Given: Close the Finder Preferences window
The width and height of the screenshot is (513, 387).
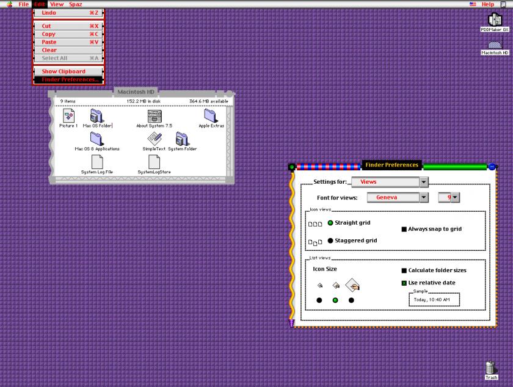Looking at the screenshot, I should (291, 167).
